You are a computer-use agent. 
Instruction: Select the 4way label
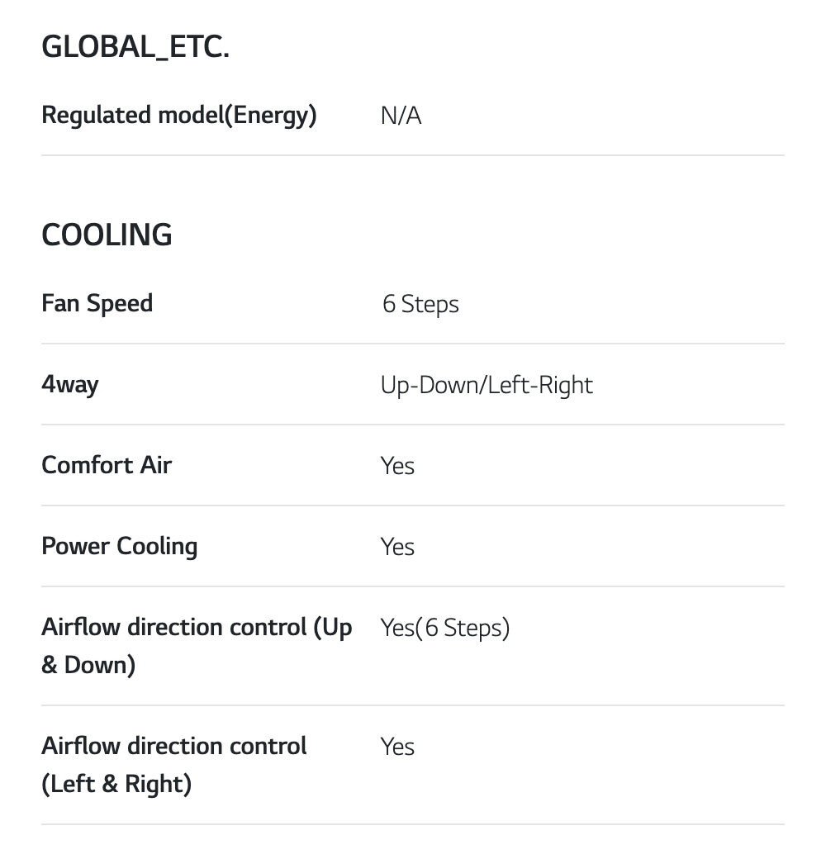(x=69, y=384)
